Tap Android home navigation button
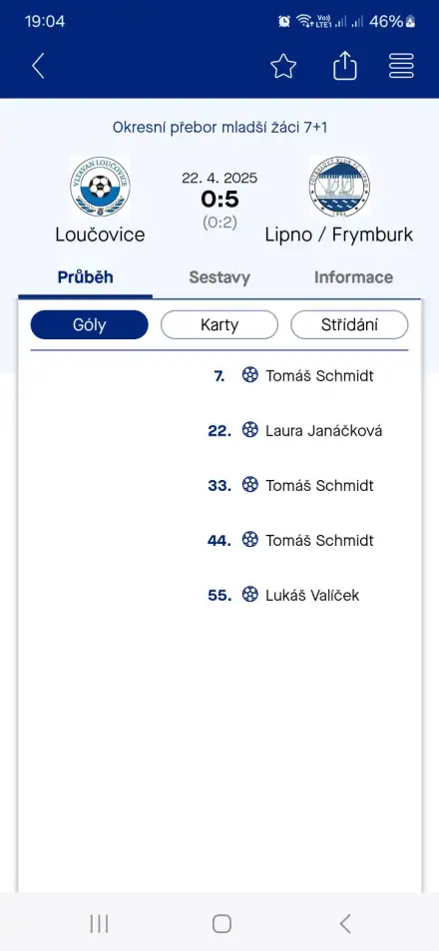The height and width of the screenshot is (951, 439). point(221,924)
